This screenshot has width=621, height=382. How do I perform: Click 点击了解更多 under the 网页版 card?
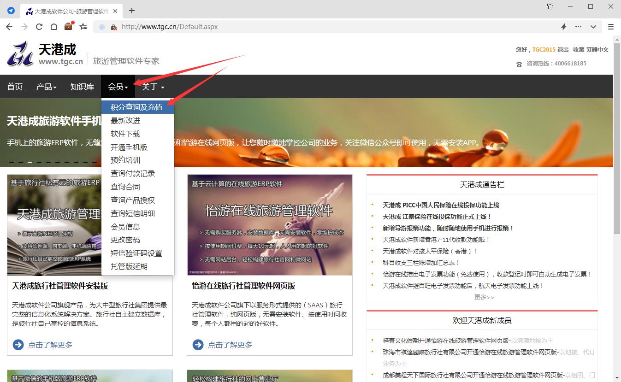click(230, 345)
